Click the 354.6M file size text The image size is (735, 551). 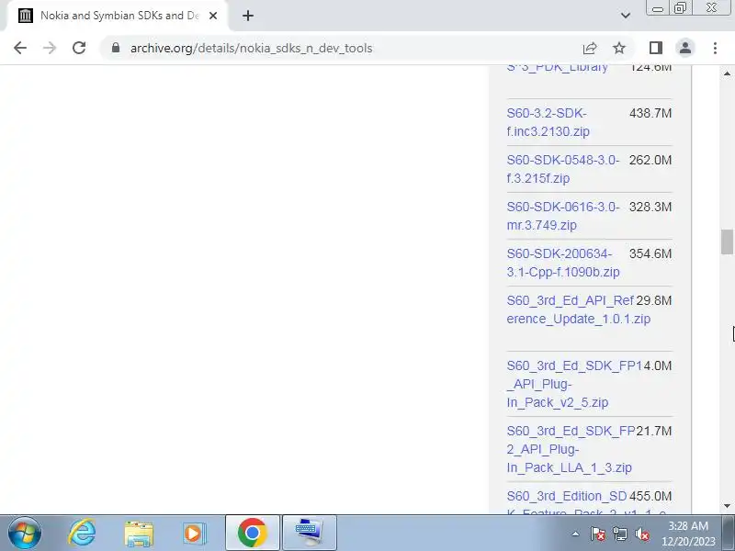pyautogui.click(x=650, y=254)
